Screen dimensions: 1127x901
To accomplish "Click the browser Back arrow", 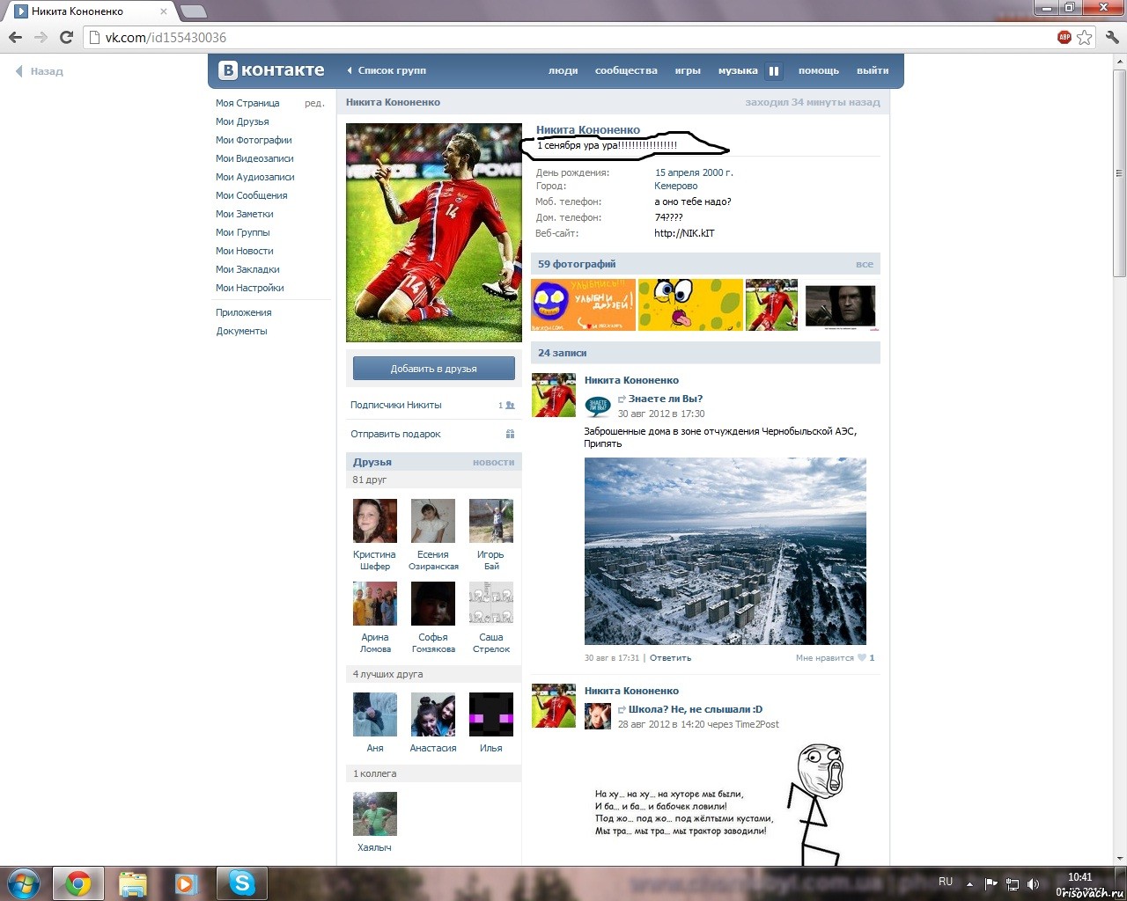I will click(15, 37).
